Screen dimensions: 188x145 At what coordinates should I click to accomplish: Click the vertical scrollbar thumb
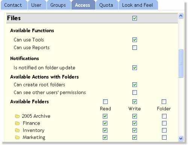181,63
